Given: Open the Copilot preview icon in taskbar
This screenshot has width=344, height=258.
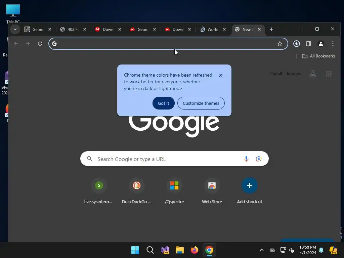Looking at the screenshot, I should point(334,250).
